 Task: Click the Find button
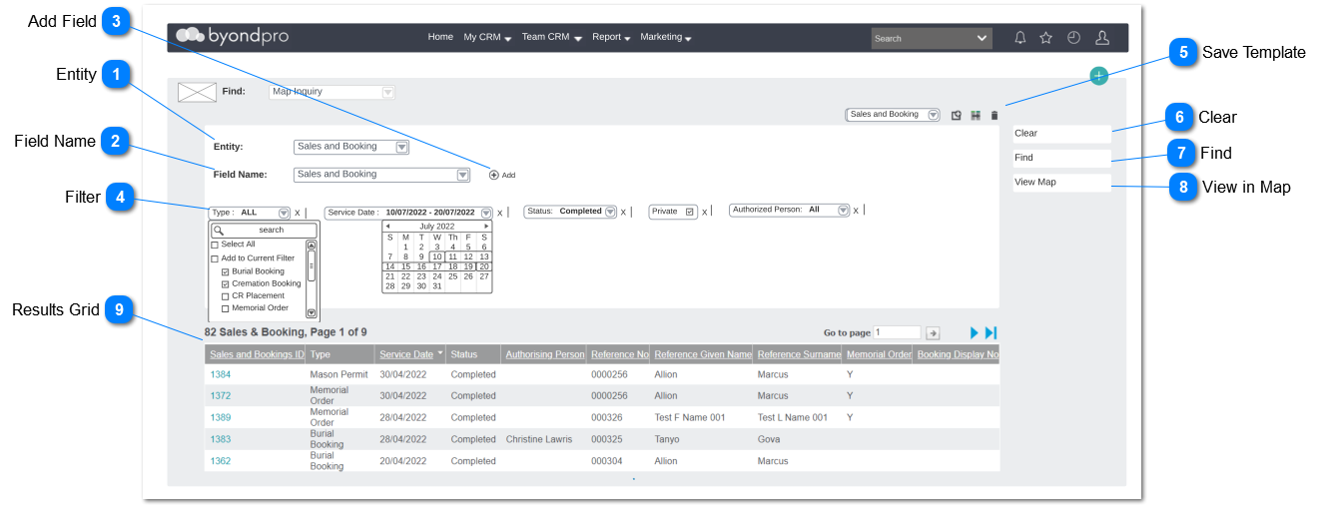click(x=1061, y=158)
